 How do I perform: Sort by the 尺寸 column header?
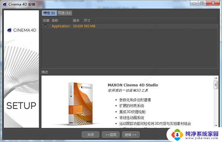(89, 20)
